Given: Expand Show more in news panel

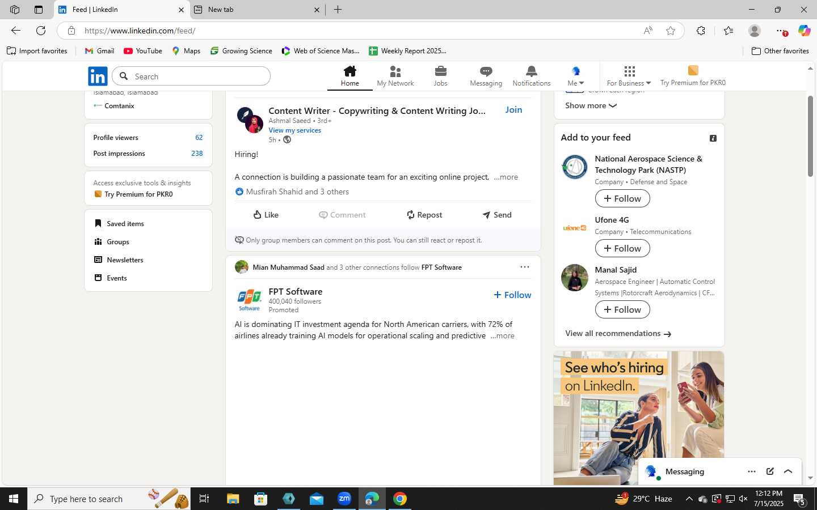Looking at the screenshot, I should [x=591, y=105].
